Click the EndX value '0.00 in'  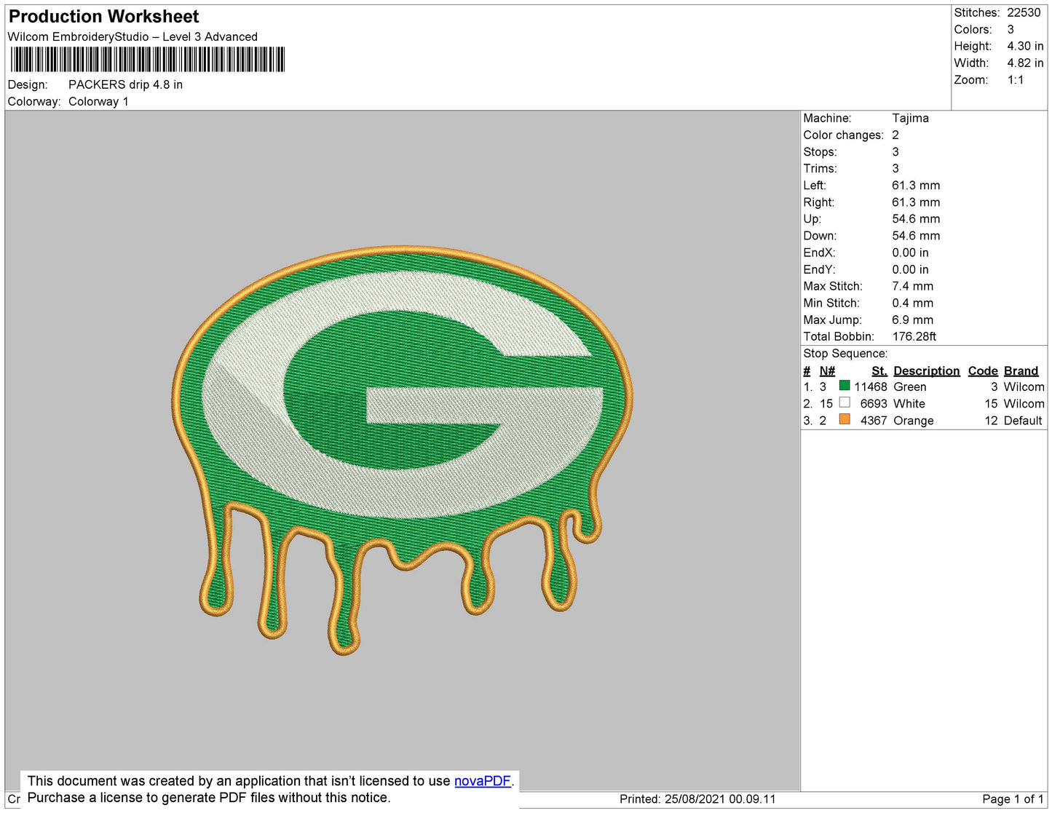[910, 253]
